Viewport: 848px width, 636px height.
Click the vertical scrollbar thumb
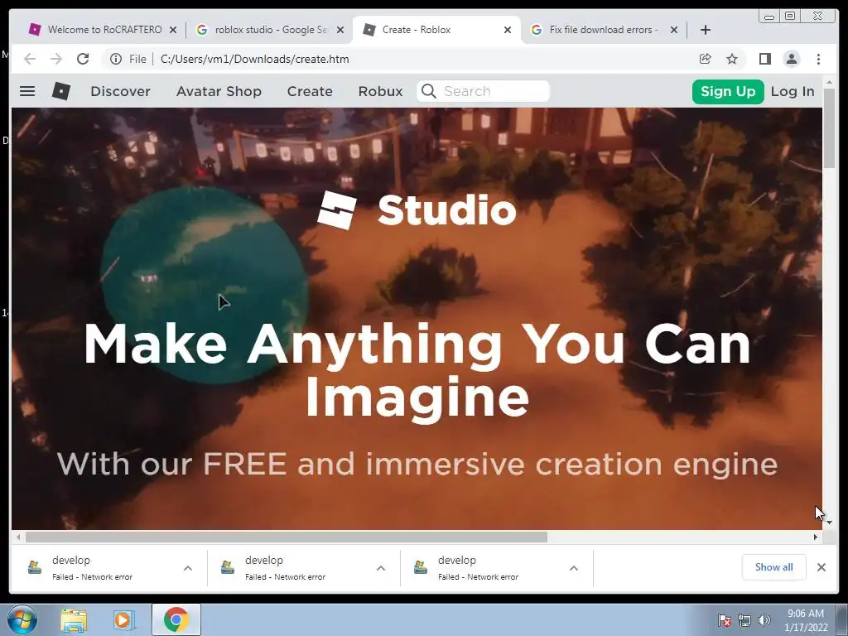tap(829, 128)
